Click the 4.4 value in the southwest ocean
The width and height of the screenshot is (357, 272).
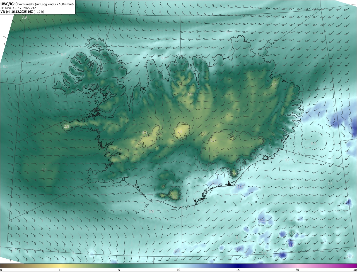pos(44,170)
